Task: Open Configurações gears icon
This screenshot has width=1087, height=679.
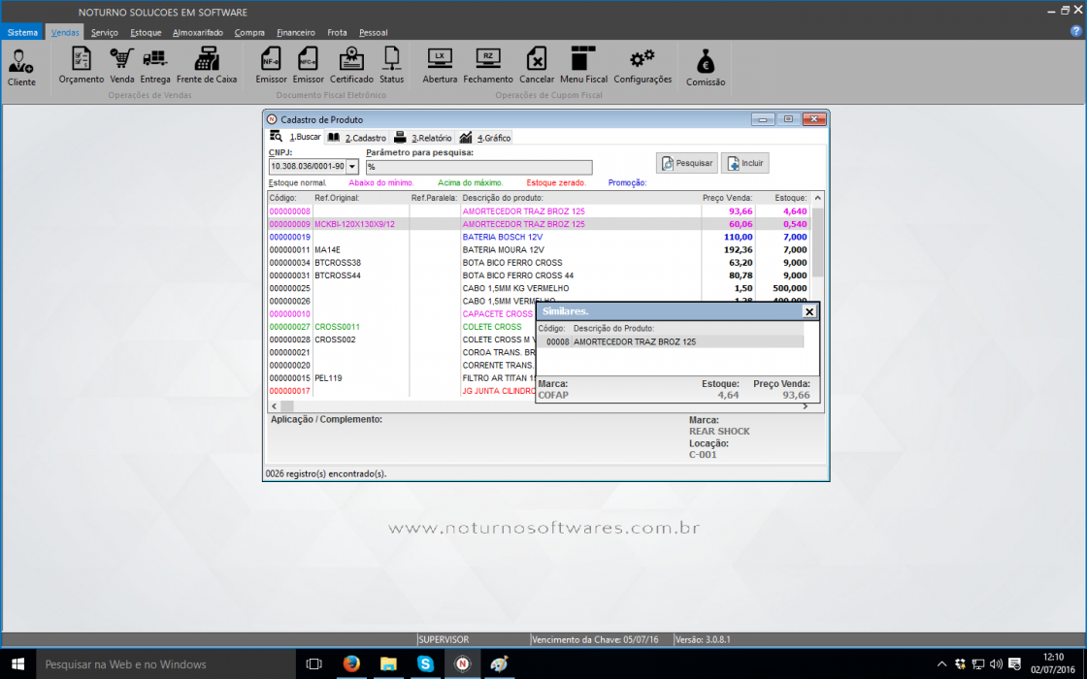Action: (642, 66)
